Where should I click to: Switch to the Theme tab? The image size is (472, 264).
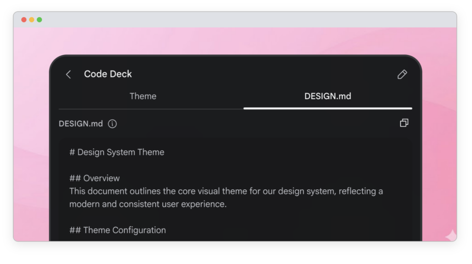[x=143, y=96]
